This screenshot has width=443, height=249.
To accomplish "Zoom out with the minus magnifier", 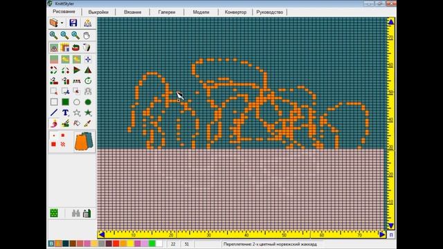I will [x=64, y=35].
